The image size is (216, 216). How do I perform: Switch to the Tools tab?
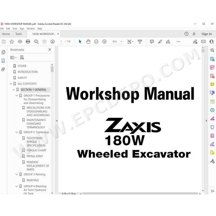[19, 34]
